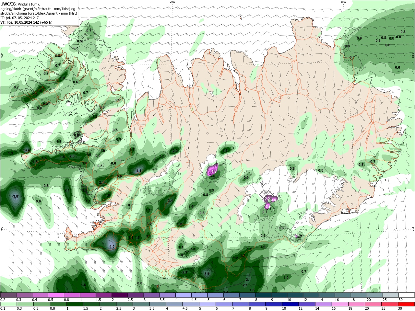415x311 pixels.
Task: Click the dusty mauve 0.2 snow legend swatch
Action: 8,295
